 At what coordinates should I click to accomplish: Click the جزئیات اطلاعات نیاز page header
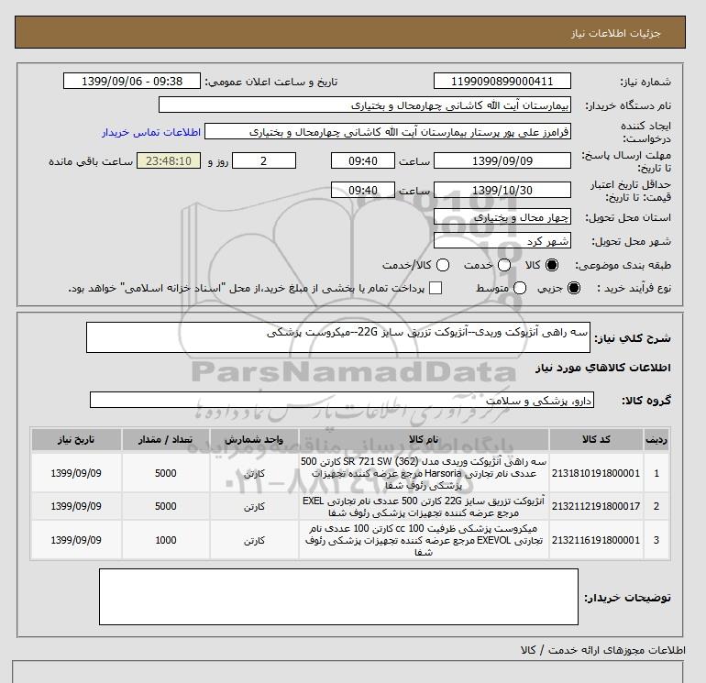click(615, 33)
